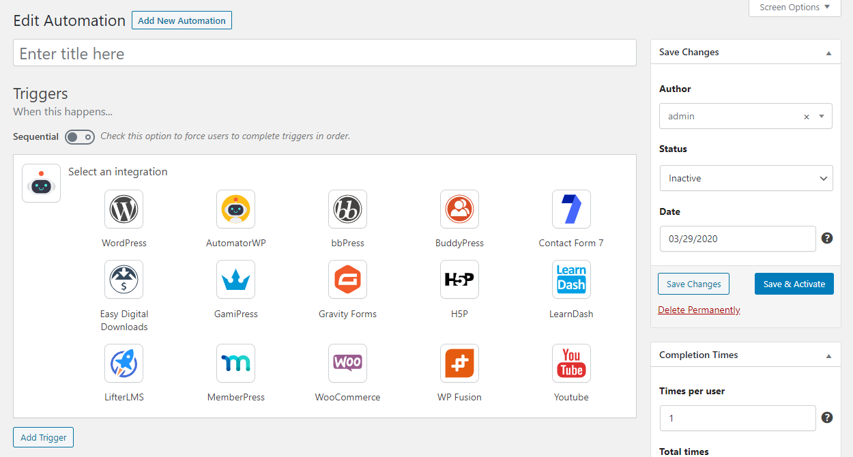Click the Date field showing 03/29/2020
The image size is (853, 457).
pos(738,239)
